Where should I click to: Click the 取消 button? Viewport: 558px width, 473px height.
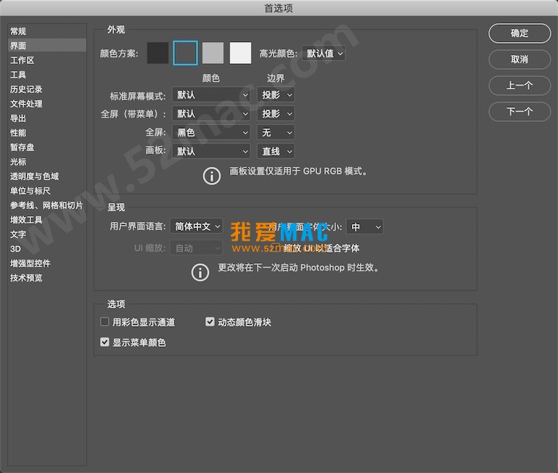click(520, 59)
